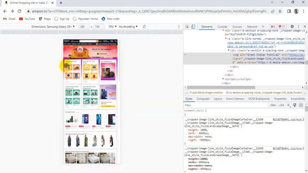Bookmark this page with the star icon
The image size is (308, 173).
tap(280, 12)
